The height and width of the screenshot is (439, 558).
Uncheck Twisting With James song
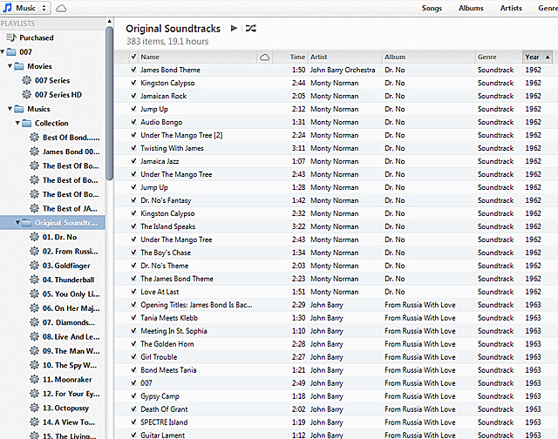pos(133,148)
